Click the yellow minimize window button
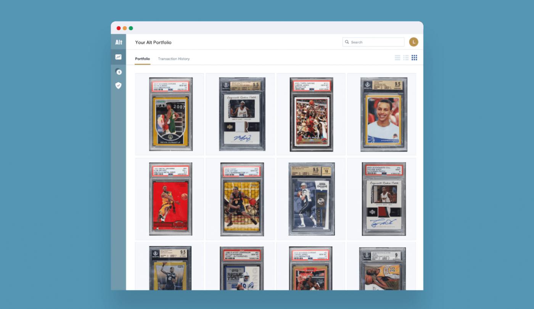This screenshot has width=534, height=309. click(125, 28)
